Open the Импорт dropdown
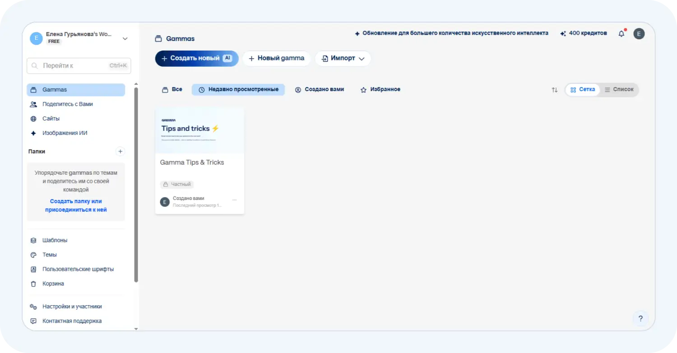The width and height of the screenshot is (677, 353). (343, 58)
